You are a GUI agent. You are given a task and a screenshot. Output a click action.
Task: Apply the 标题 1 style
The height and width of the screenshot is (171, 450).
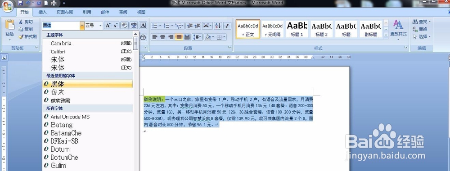coord(297,29)
